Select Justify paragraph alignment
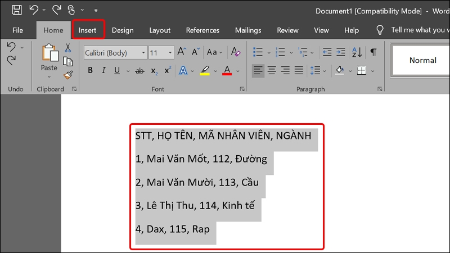450x253 pixels. point(299,70)
